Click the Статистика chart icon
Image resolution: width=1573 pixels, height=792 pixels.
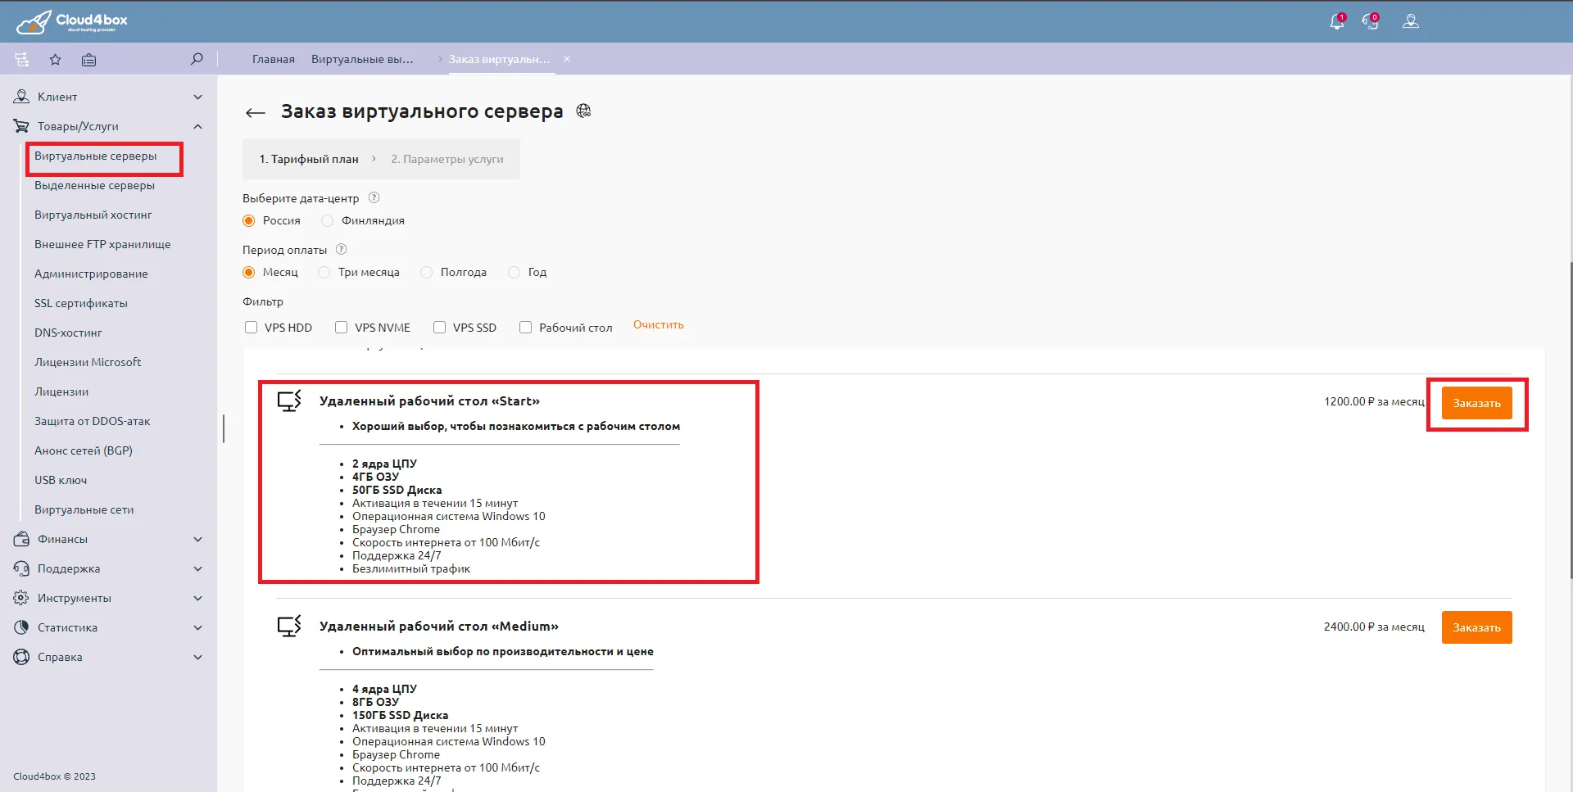pos(21,627)
